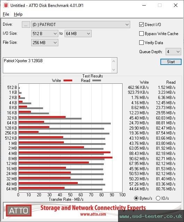The width and height of the screenshot is (184, 222).
Task: Click the 12.45 MB/s read value
Action: (166, 103)
